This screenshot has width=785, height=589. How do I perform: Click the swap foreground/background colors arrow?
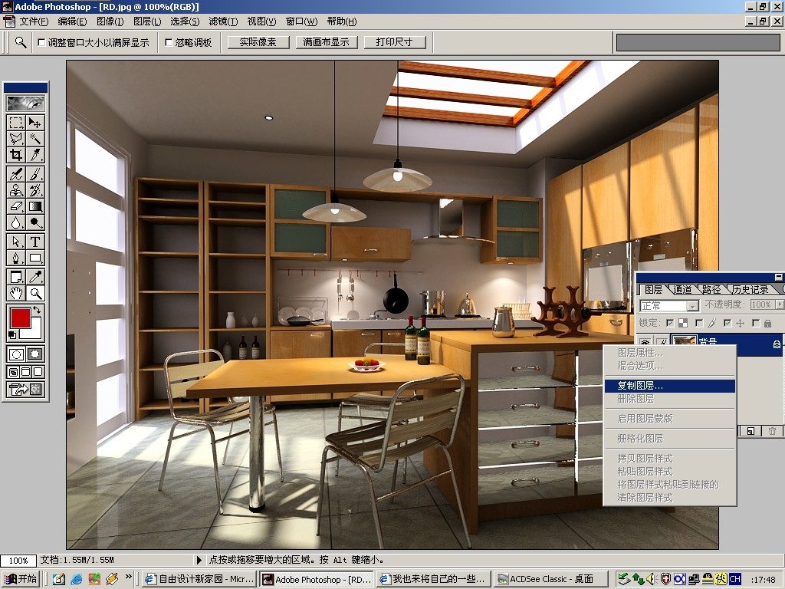pyautogui.click(x=37, y=310)
